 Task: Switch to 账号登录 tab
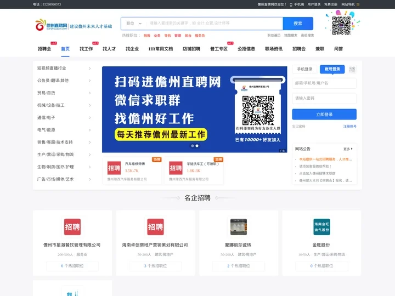point(332,69)
